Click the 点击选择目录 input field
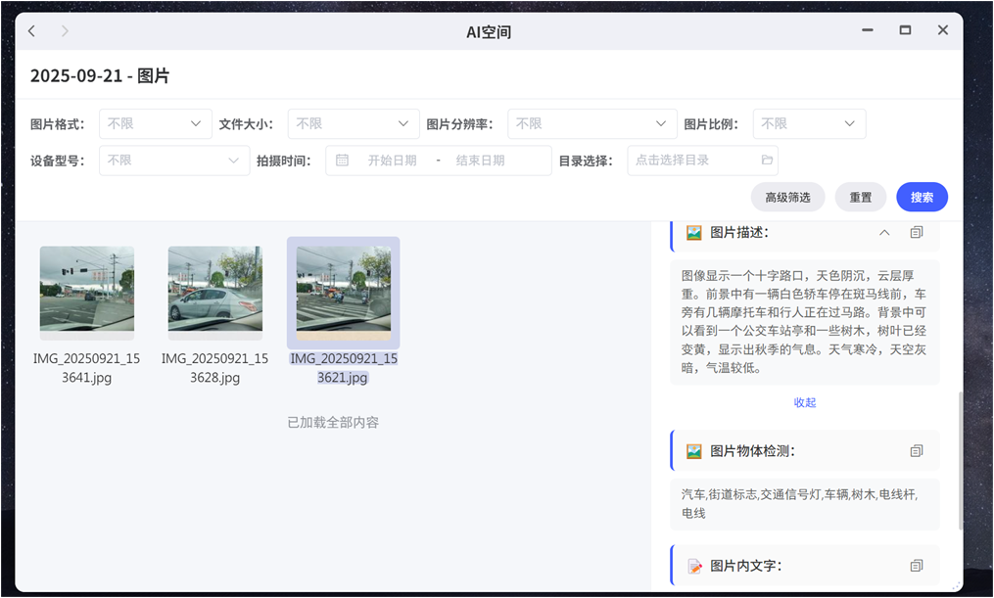 [702, 161]
